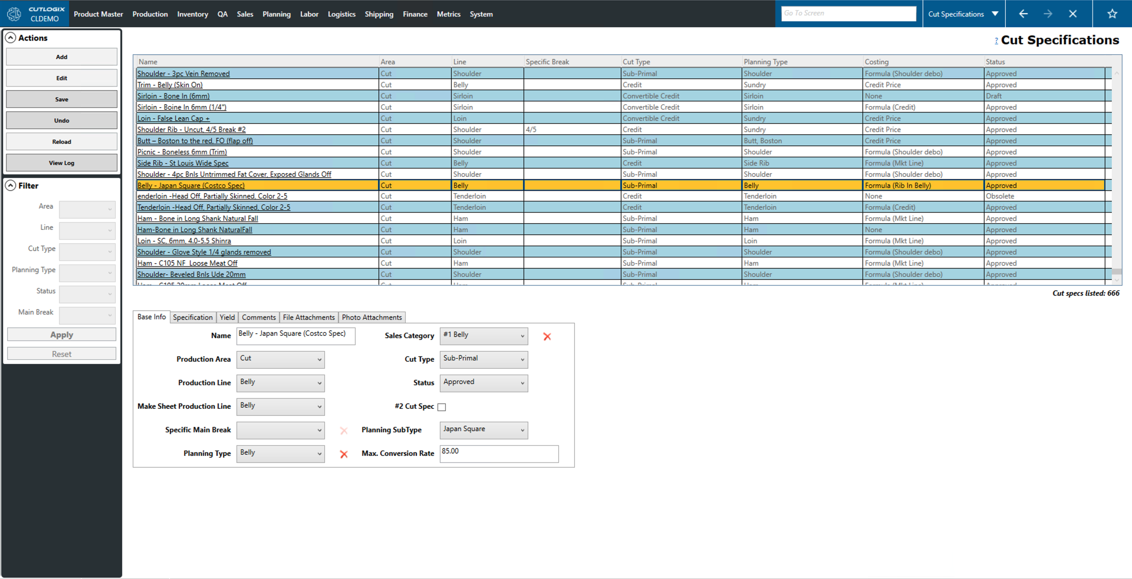Image resolution: width=1132 pixels, height=579 pixels.
Task: Close current screen with the X icon
Action: tap(1072, 14)
